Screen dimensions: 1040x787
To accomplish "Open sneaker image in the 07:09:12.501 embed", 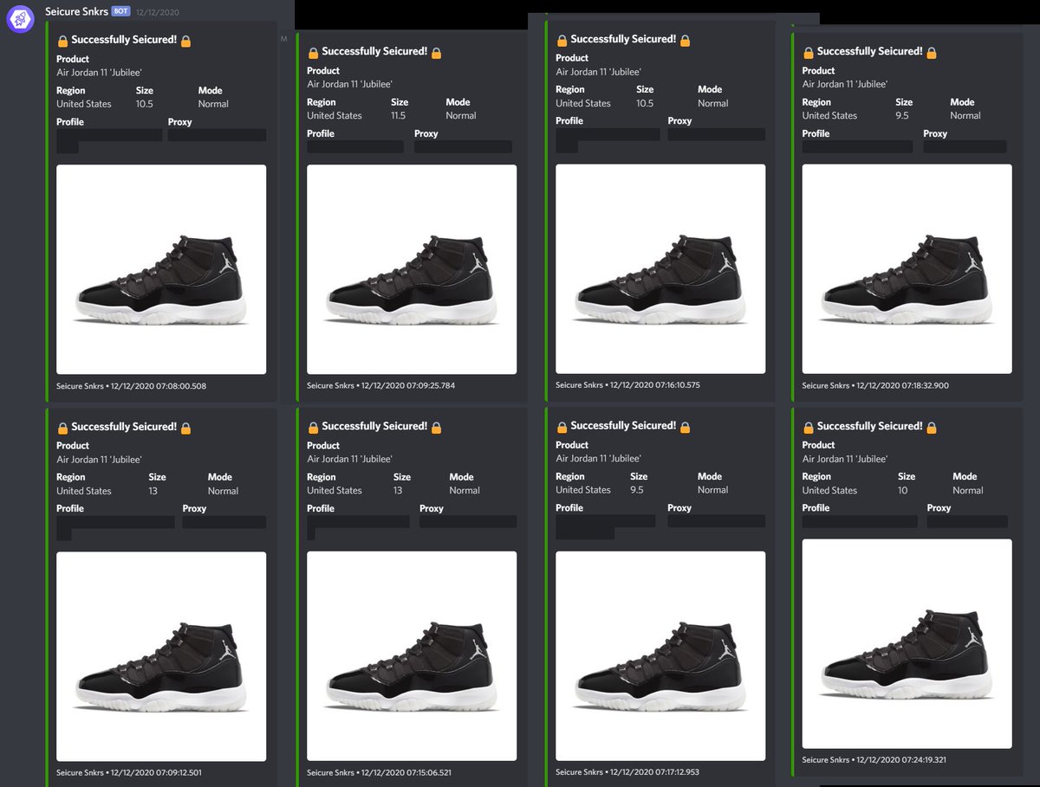I will [161, 656].
